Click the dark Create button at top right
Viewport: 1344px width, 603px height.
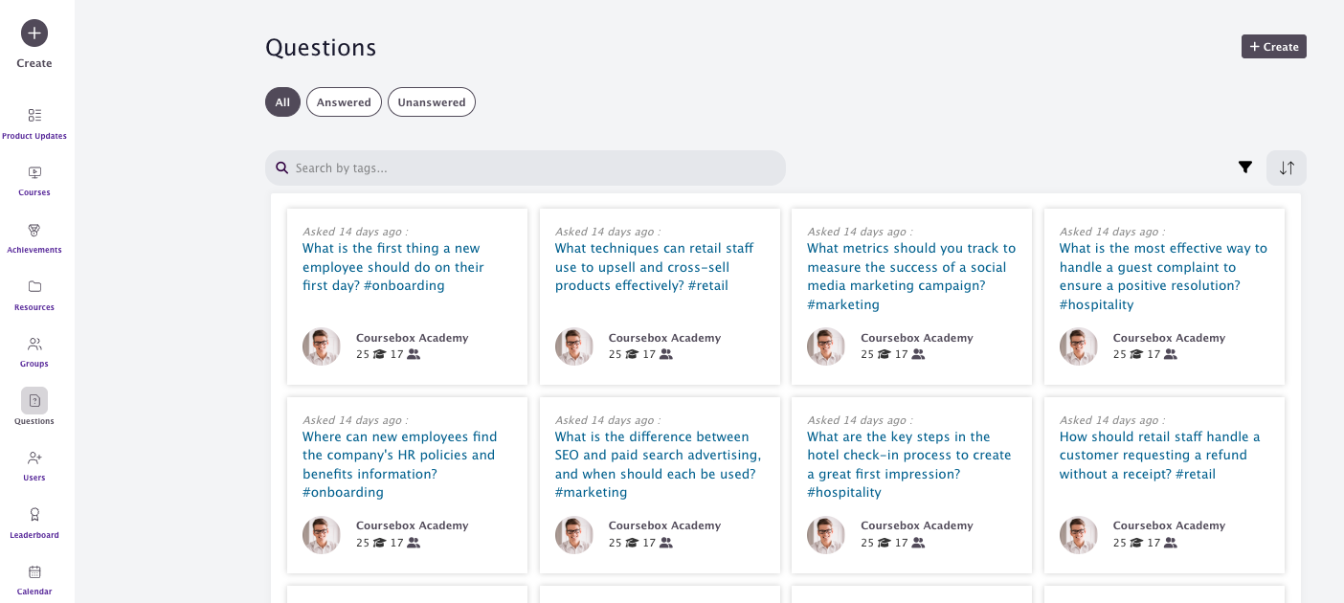point(1274,46)
